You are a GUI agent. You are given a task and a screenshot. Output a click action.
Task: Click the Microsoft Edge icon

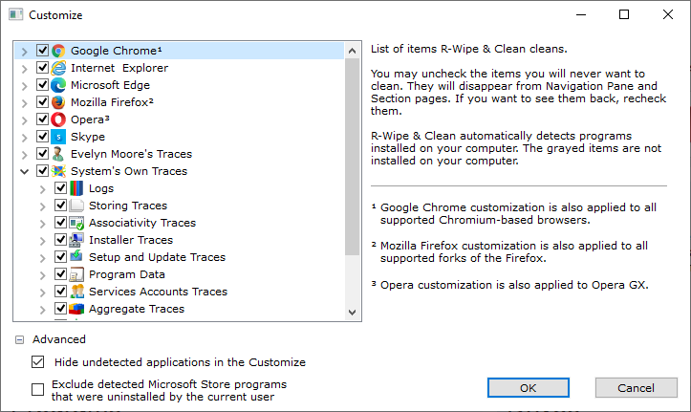click(58, 85)
